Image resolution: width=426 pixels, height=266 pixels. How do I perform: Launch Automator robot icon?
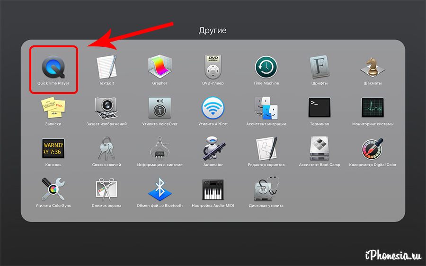click(213, 148)
